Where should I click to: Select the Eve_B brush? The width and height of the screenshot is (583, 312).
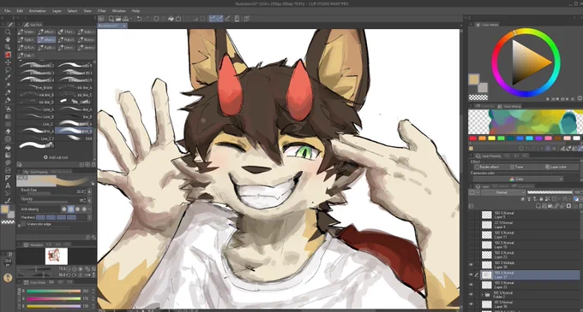pos(75,131)
